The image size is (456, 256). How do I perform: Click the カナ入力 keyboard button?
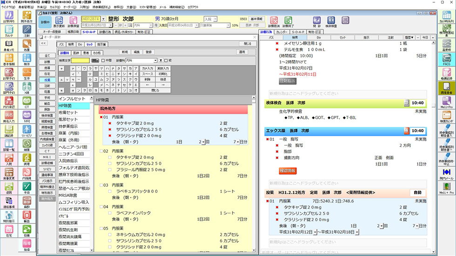148,68
